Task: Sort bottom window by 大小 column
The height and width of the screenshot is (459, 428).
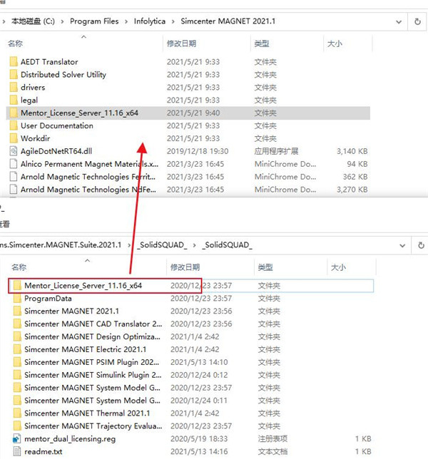Action: pyautogui.click(x=338, y=267)
